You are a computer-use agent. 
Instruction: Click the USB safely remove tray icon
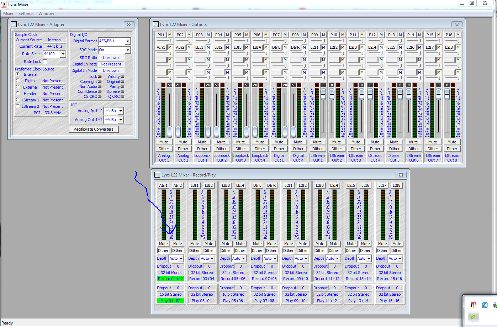click(495, 305)
